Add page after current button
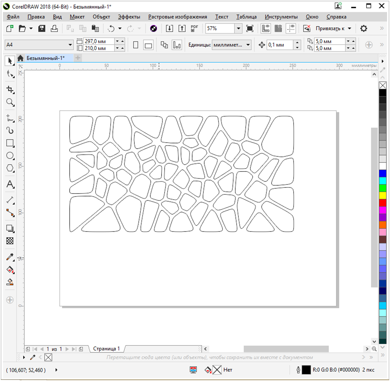The image size is (390, 381). (81, 349)
